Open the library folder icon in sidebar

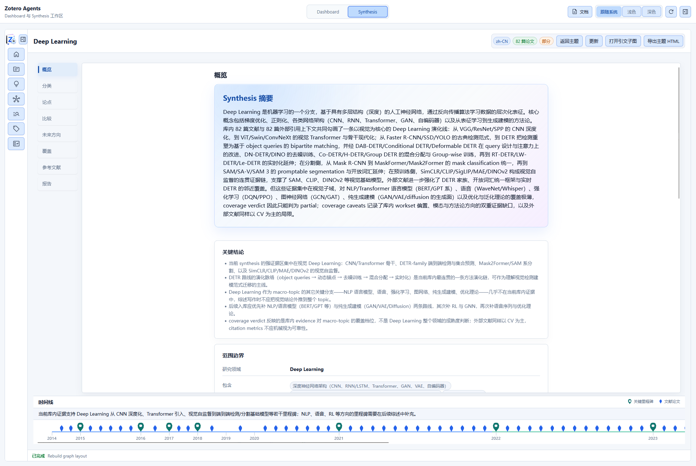click(16, 69)
